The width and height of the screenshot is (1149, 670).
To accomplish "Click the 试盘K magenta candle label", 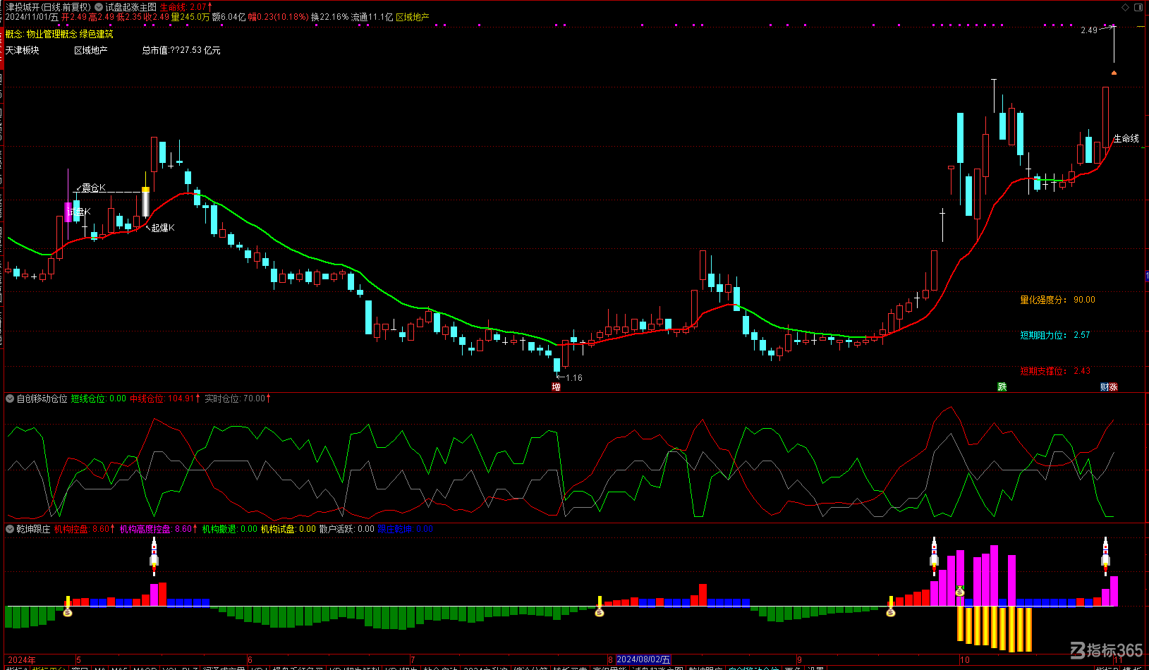I will [x=78, y=212].
